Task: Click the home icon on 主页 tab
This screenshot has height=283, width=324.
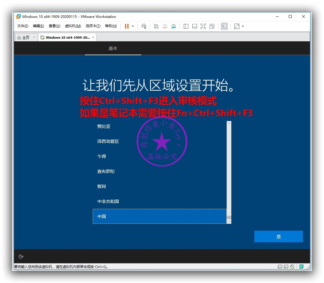Action: [19, 38]
